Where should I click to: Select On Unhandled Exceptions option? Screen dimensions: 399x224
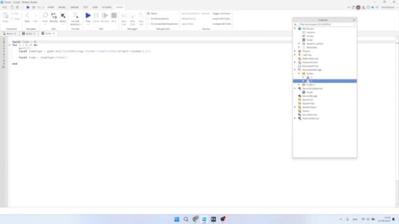coord(163,24)
